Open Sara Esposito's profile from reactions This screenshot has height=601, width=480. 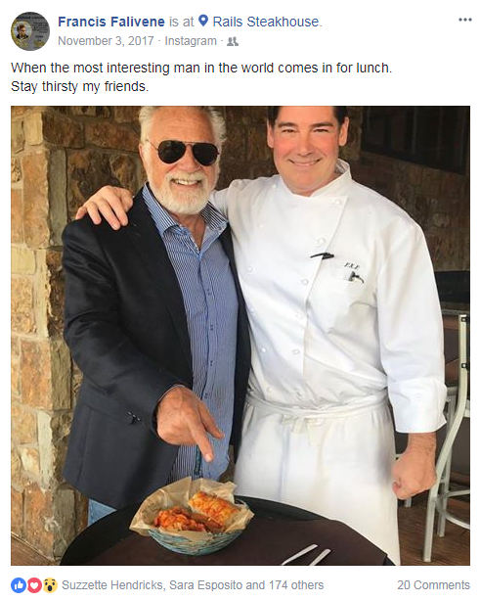coord(206,585)
